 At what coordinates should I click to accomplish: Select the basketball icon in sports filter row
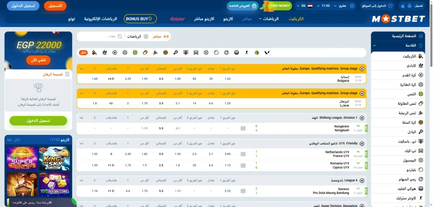tap(165, 52)
